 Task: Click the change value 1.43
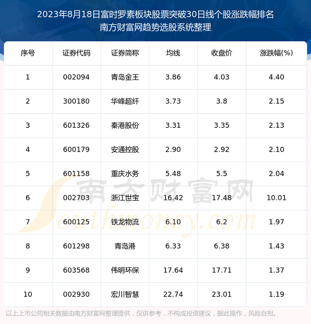pyautogui.click(x=276, y=246)
